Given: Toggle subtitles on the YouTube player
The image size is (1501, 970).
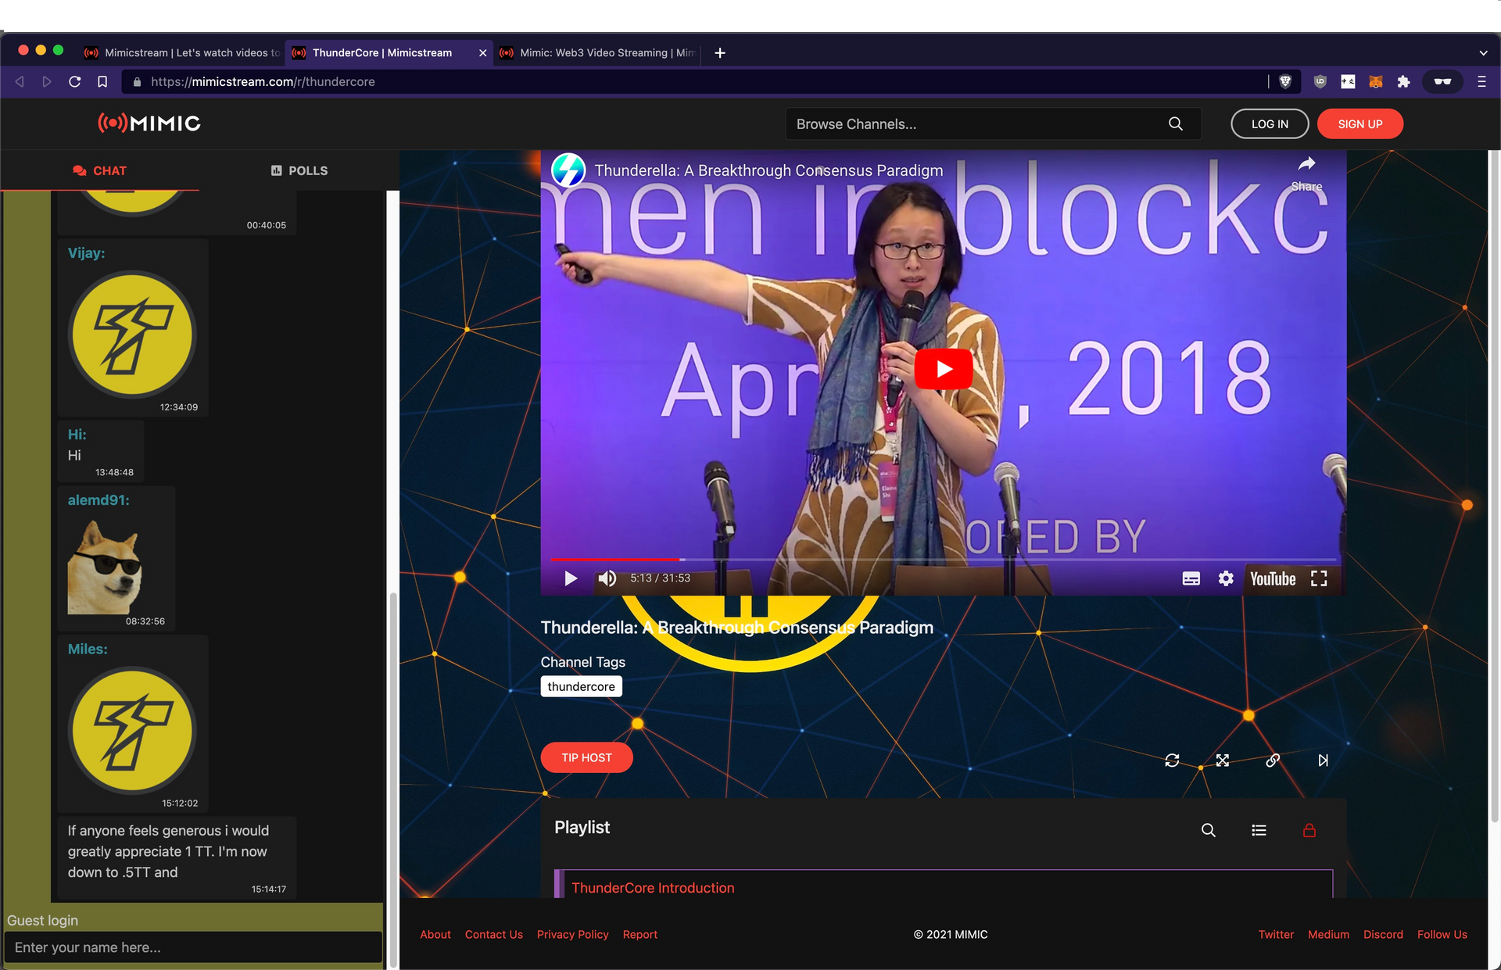Looking at the screenshot, I should [1191, 578].
